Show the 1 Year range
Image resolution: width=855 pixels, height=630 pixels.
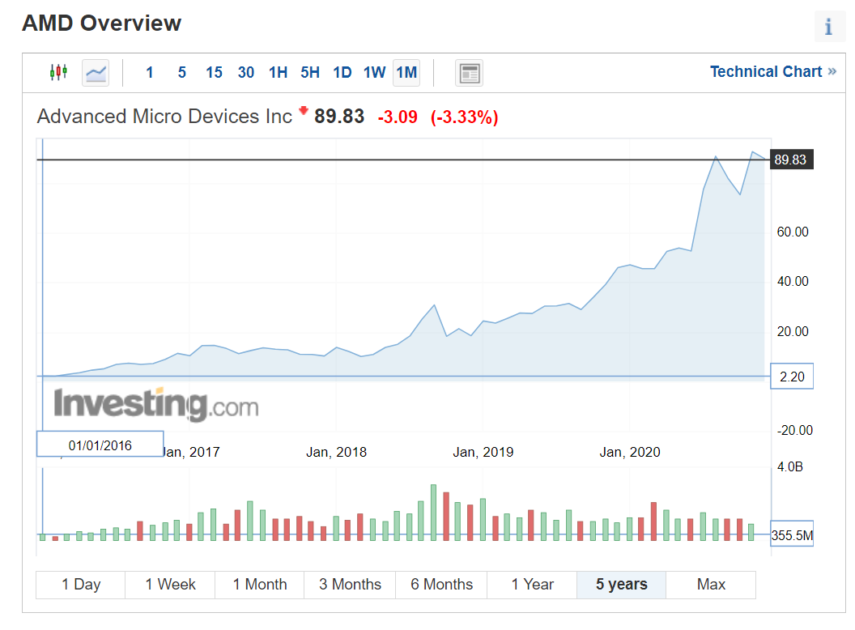pyautogui.click(x=532, y=584)
